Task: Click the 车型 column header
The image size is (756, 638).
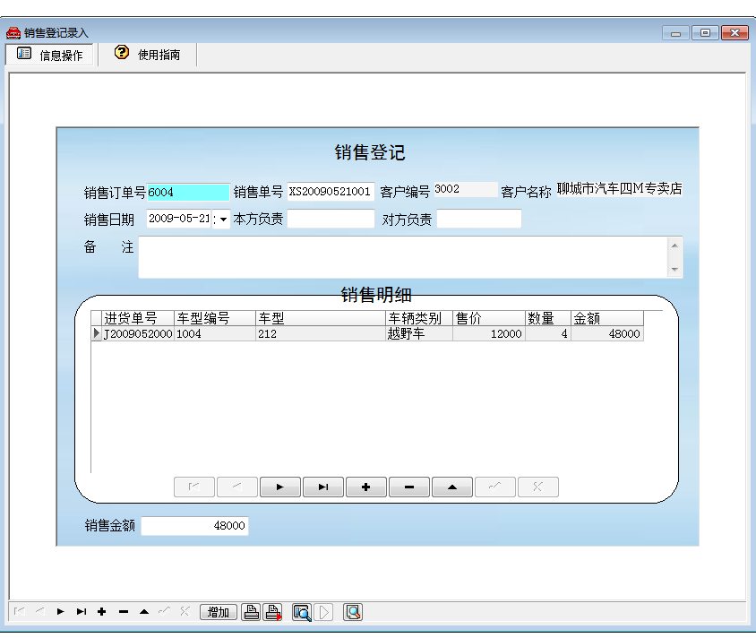Action: [x=320, y=318]
